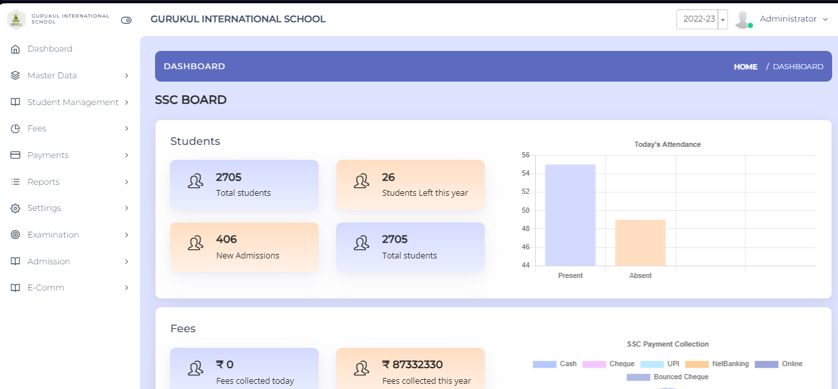Toggle NetBanking legend in payment chart

pyautogui.click(x=717, y=364)
